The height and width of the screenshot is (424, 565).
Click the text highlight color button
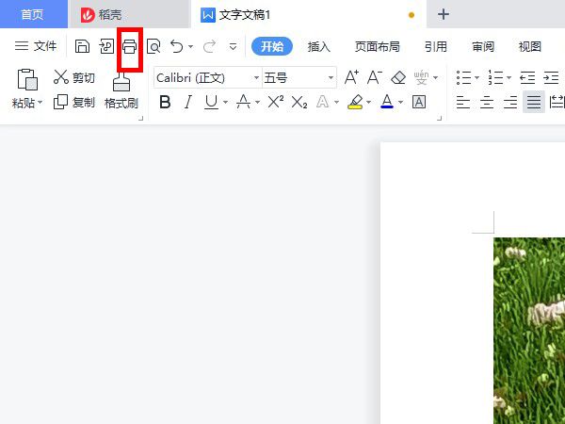coord(354,102)
